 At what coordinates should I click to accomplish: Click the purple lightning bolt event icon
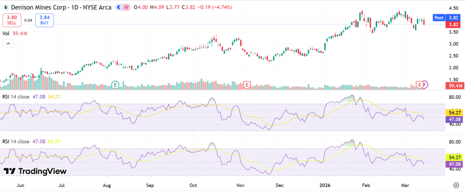(x=425, y=84)
